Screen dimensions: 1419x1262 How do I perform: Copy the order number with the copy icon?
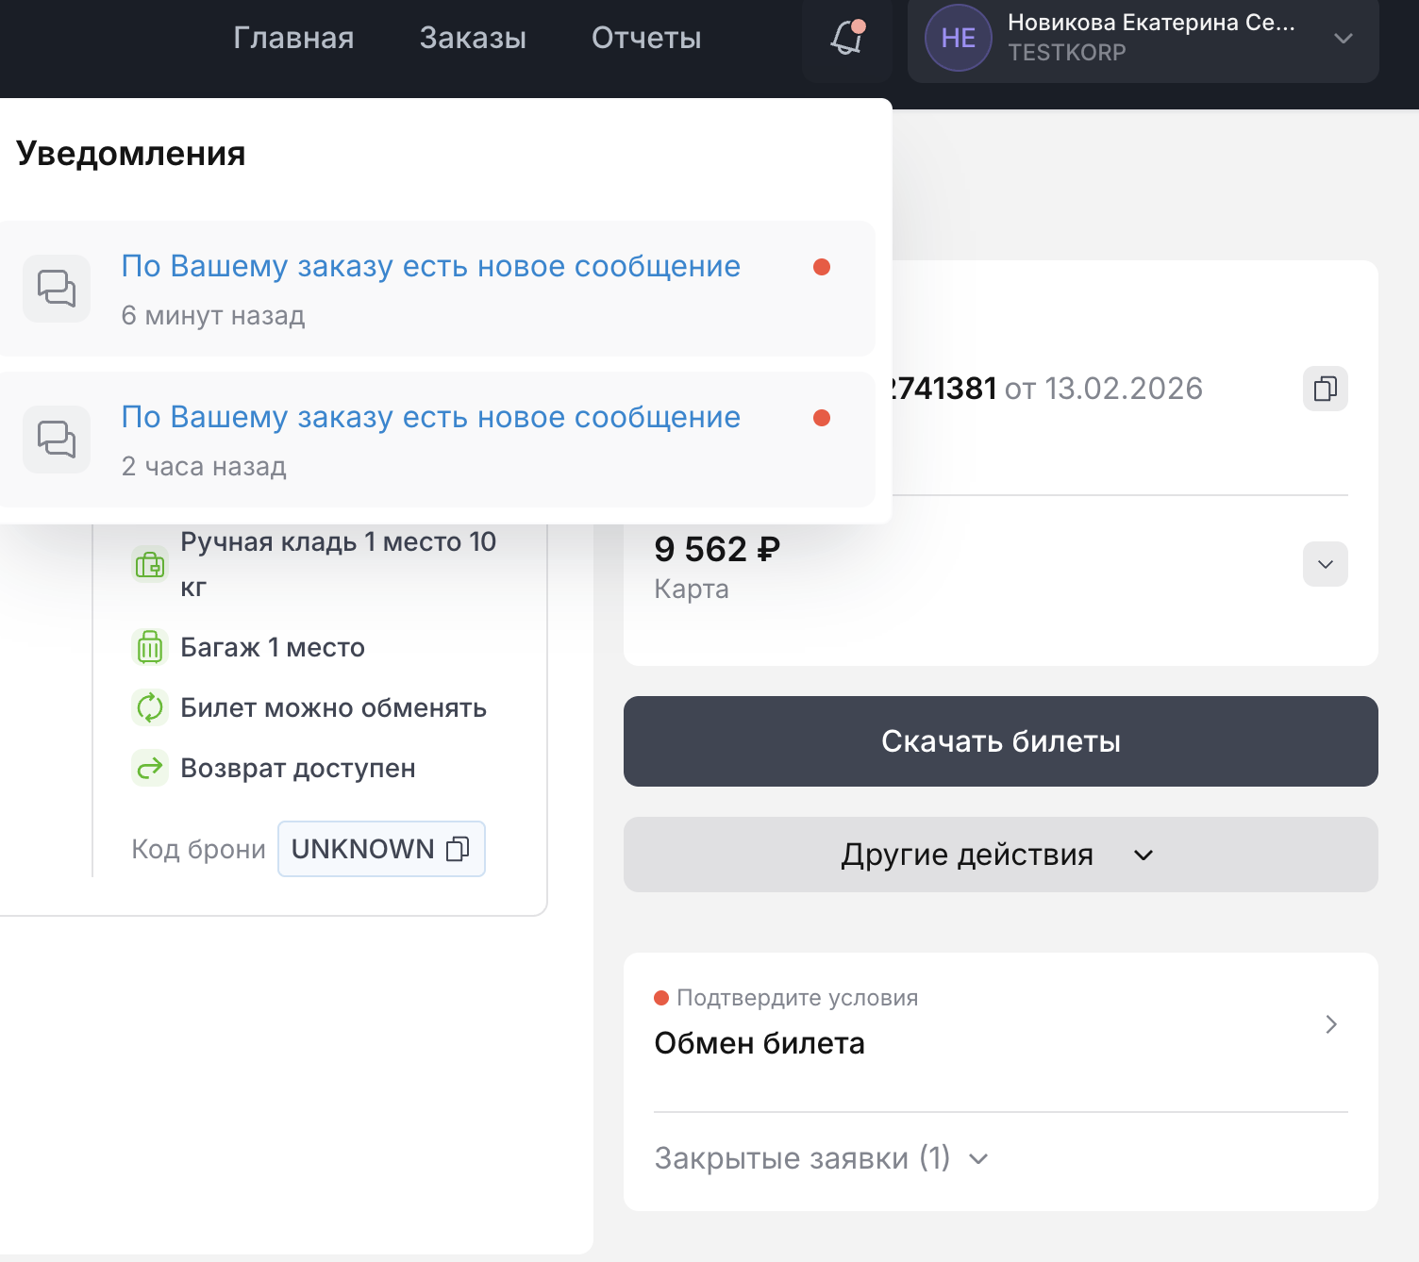pos(1325,389)
